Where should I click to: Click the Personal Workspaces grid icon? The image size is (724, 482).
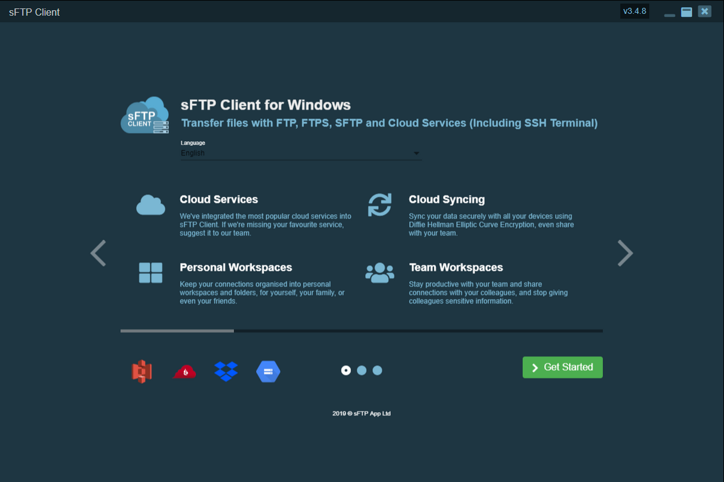point(151,272)
